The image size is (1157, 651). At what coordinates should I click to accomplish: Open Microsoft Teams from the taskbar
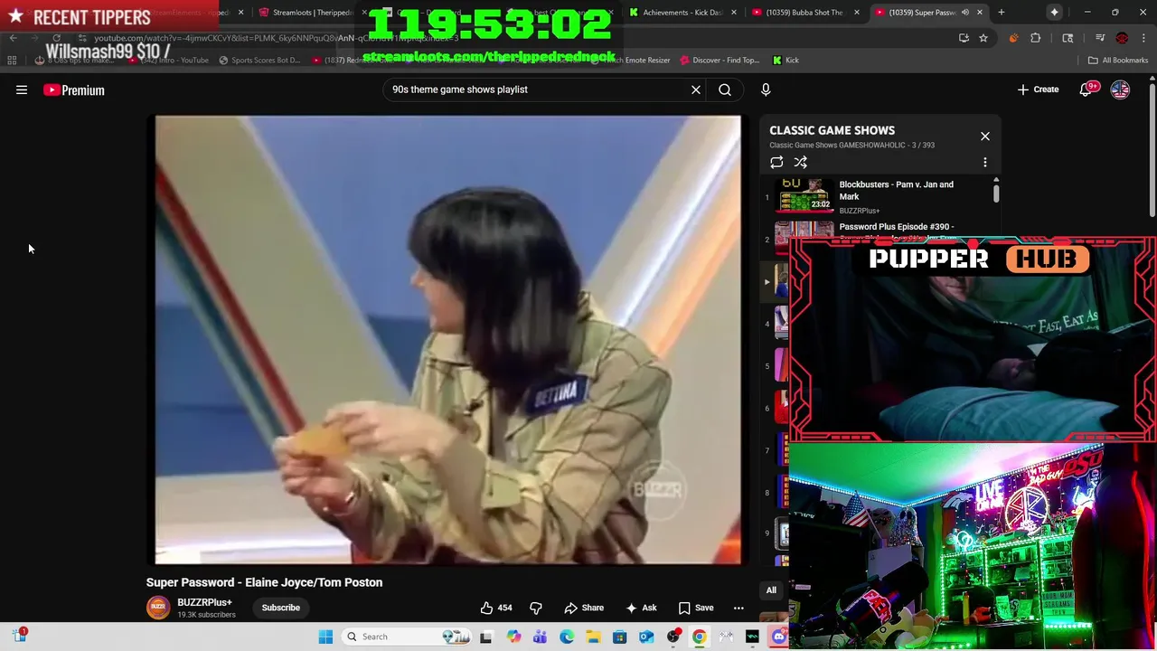[x=541, y=637]
